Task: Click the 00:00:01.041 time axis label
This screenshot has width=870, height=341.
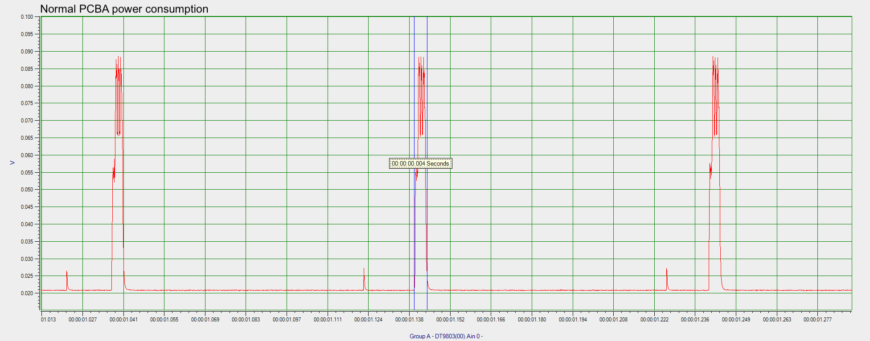Action: click(x=123, y=320)
